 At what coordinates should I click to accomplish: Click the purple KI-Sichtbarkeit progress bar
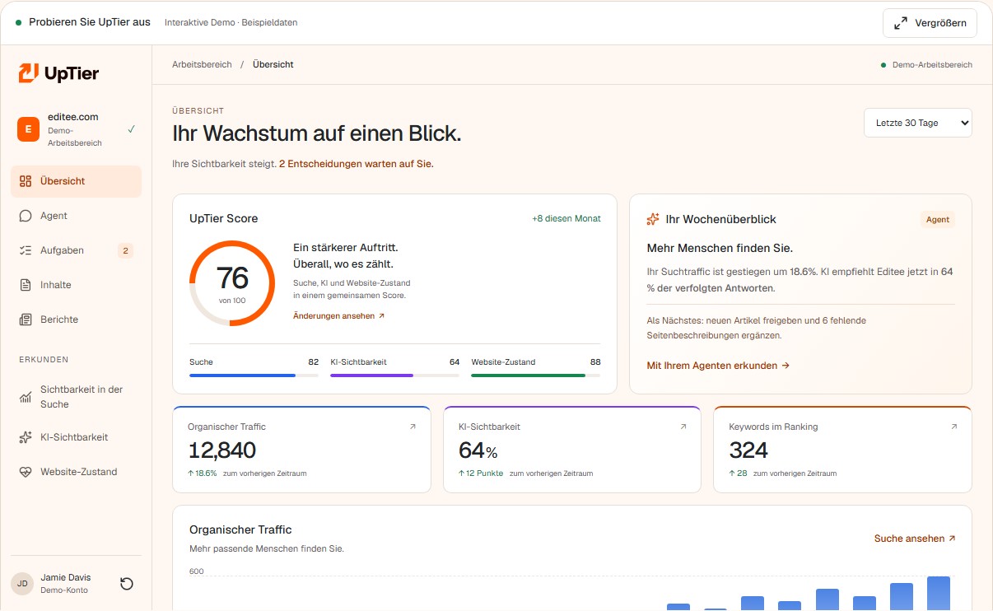394,375
